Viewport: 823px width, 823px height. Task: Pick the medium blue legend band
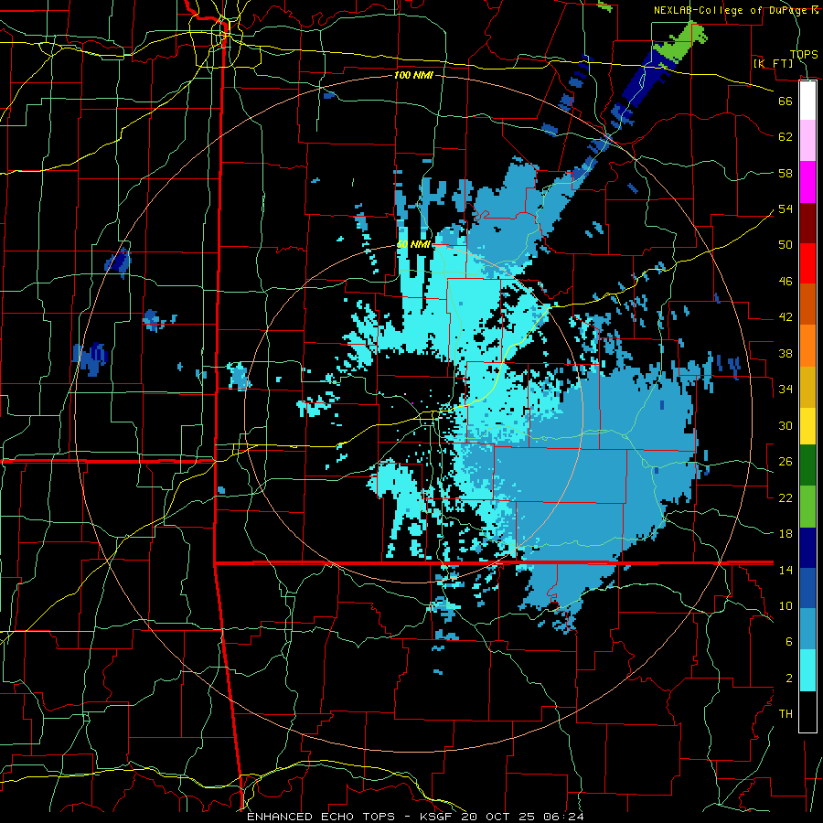tap(807, 588)
